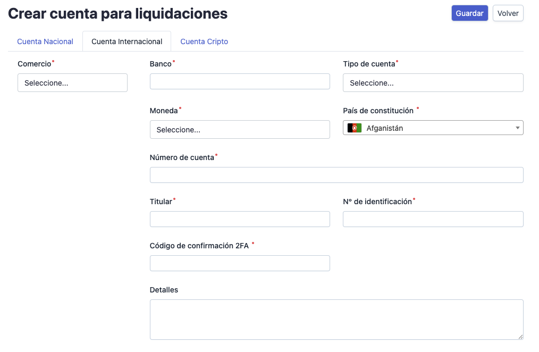539x352 pixels.
Task: Focus the Código de confirmación 2FA field
Action: pyautogui.click(x=239, y=263)
